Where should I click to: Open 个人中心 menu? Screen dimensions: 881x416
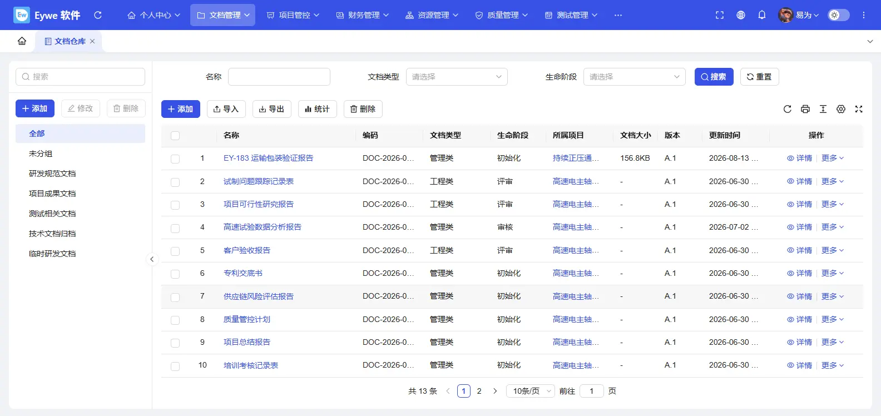point(154,15)
